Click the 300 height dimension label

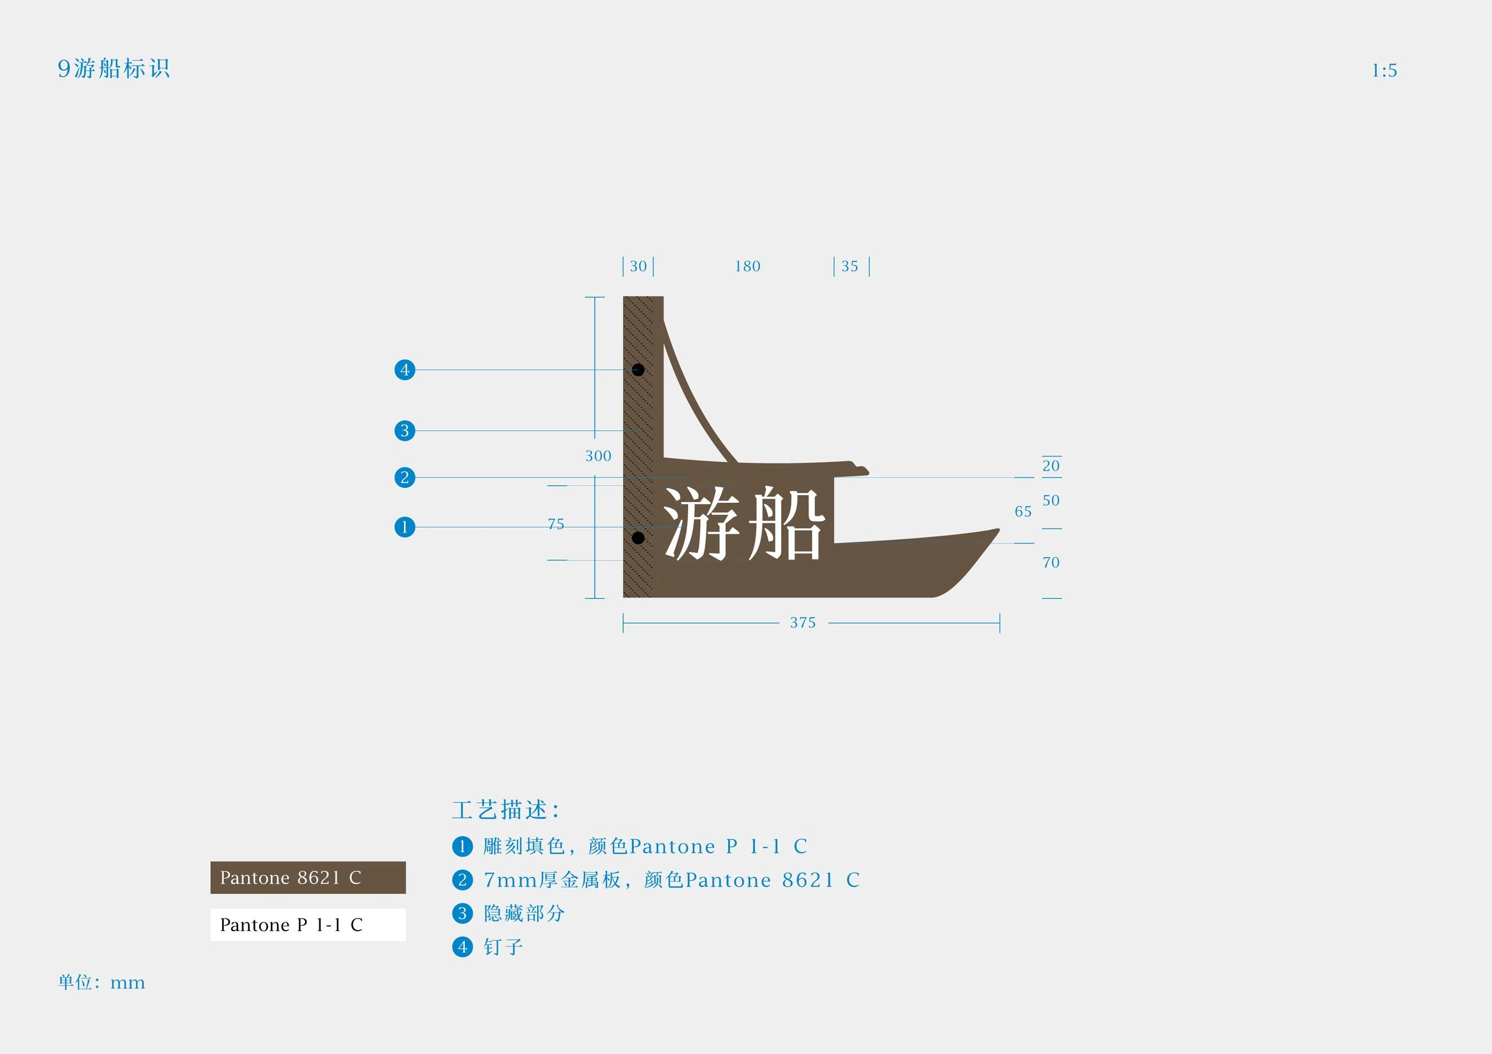click(598, 456)
